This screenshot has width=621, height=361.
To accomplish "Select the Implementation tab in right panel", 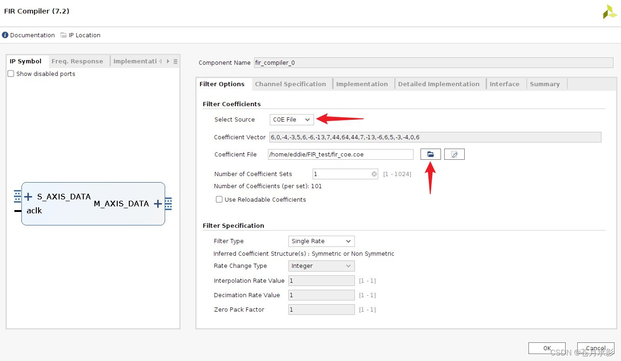I will coord(362,84).
